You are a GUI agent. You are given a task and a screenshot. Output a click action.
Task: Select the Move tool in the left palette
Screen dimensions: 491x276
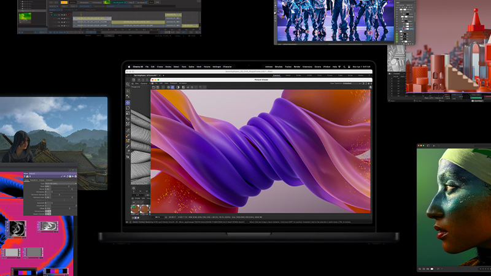128,102
